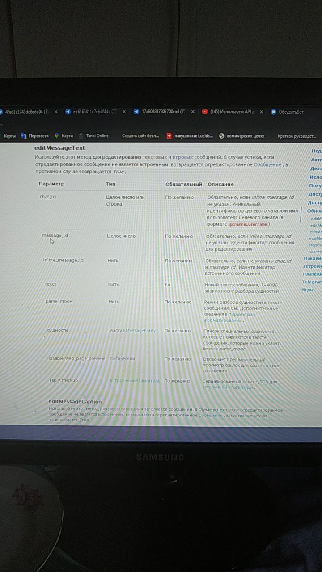Open the Наклей… sidebar section
322x572 pixels.
313,258
